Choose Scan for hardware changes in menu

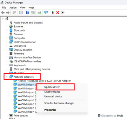pyautogui.click(x=59, y=103)
